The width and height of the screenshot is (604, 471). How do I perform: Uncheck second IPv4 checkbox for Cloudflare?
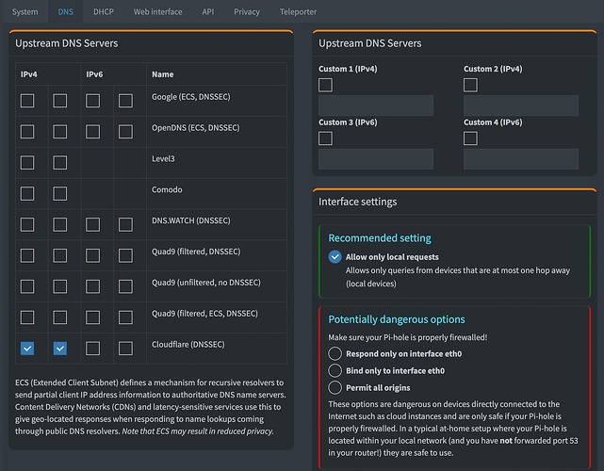(x=60, y=349)
